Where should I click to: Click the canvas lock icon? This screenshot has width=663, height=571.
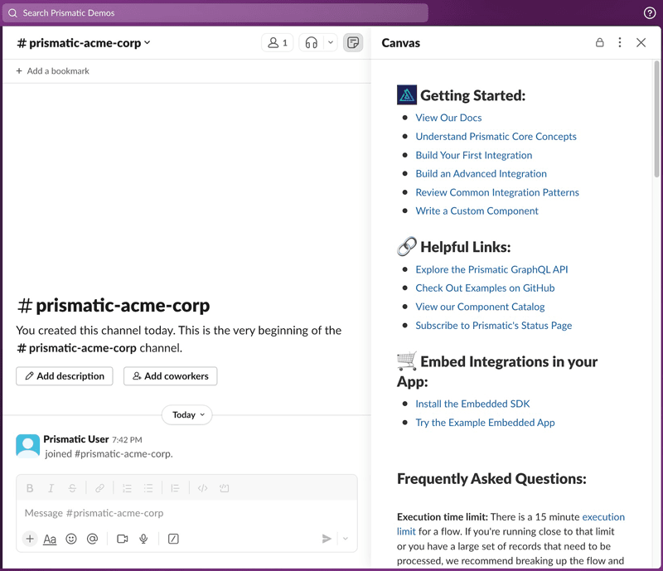599,43
